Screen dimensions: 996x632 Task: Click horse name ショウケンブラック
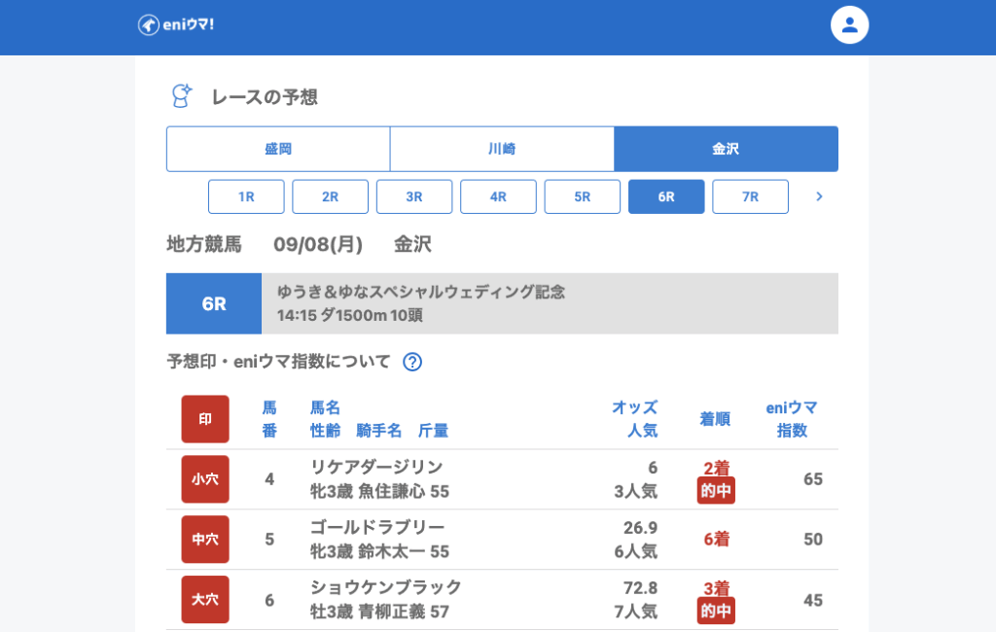click(x=386, y=587)
